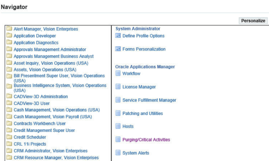
Task: Select Credit Management Super User responsibility
Action: click(x=44, y=130)
